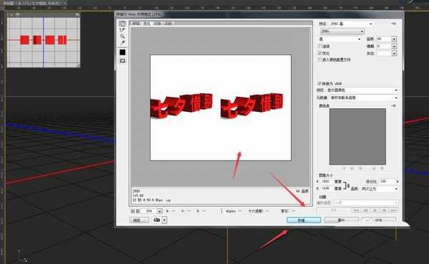This screenshot has height=264, width=429.
Task: Select the Hand tool in Save for Web
Action: point(122,24)
